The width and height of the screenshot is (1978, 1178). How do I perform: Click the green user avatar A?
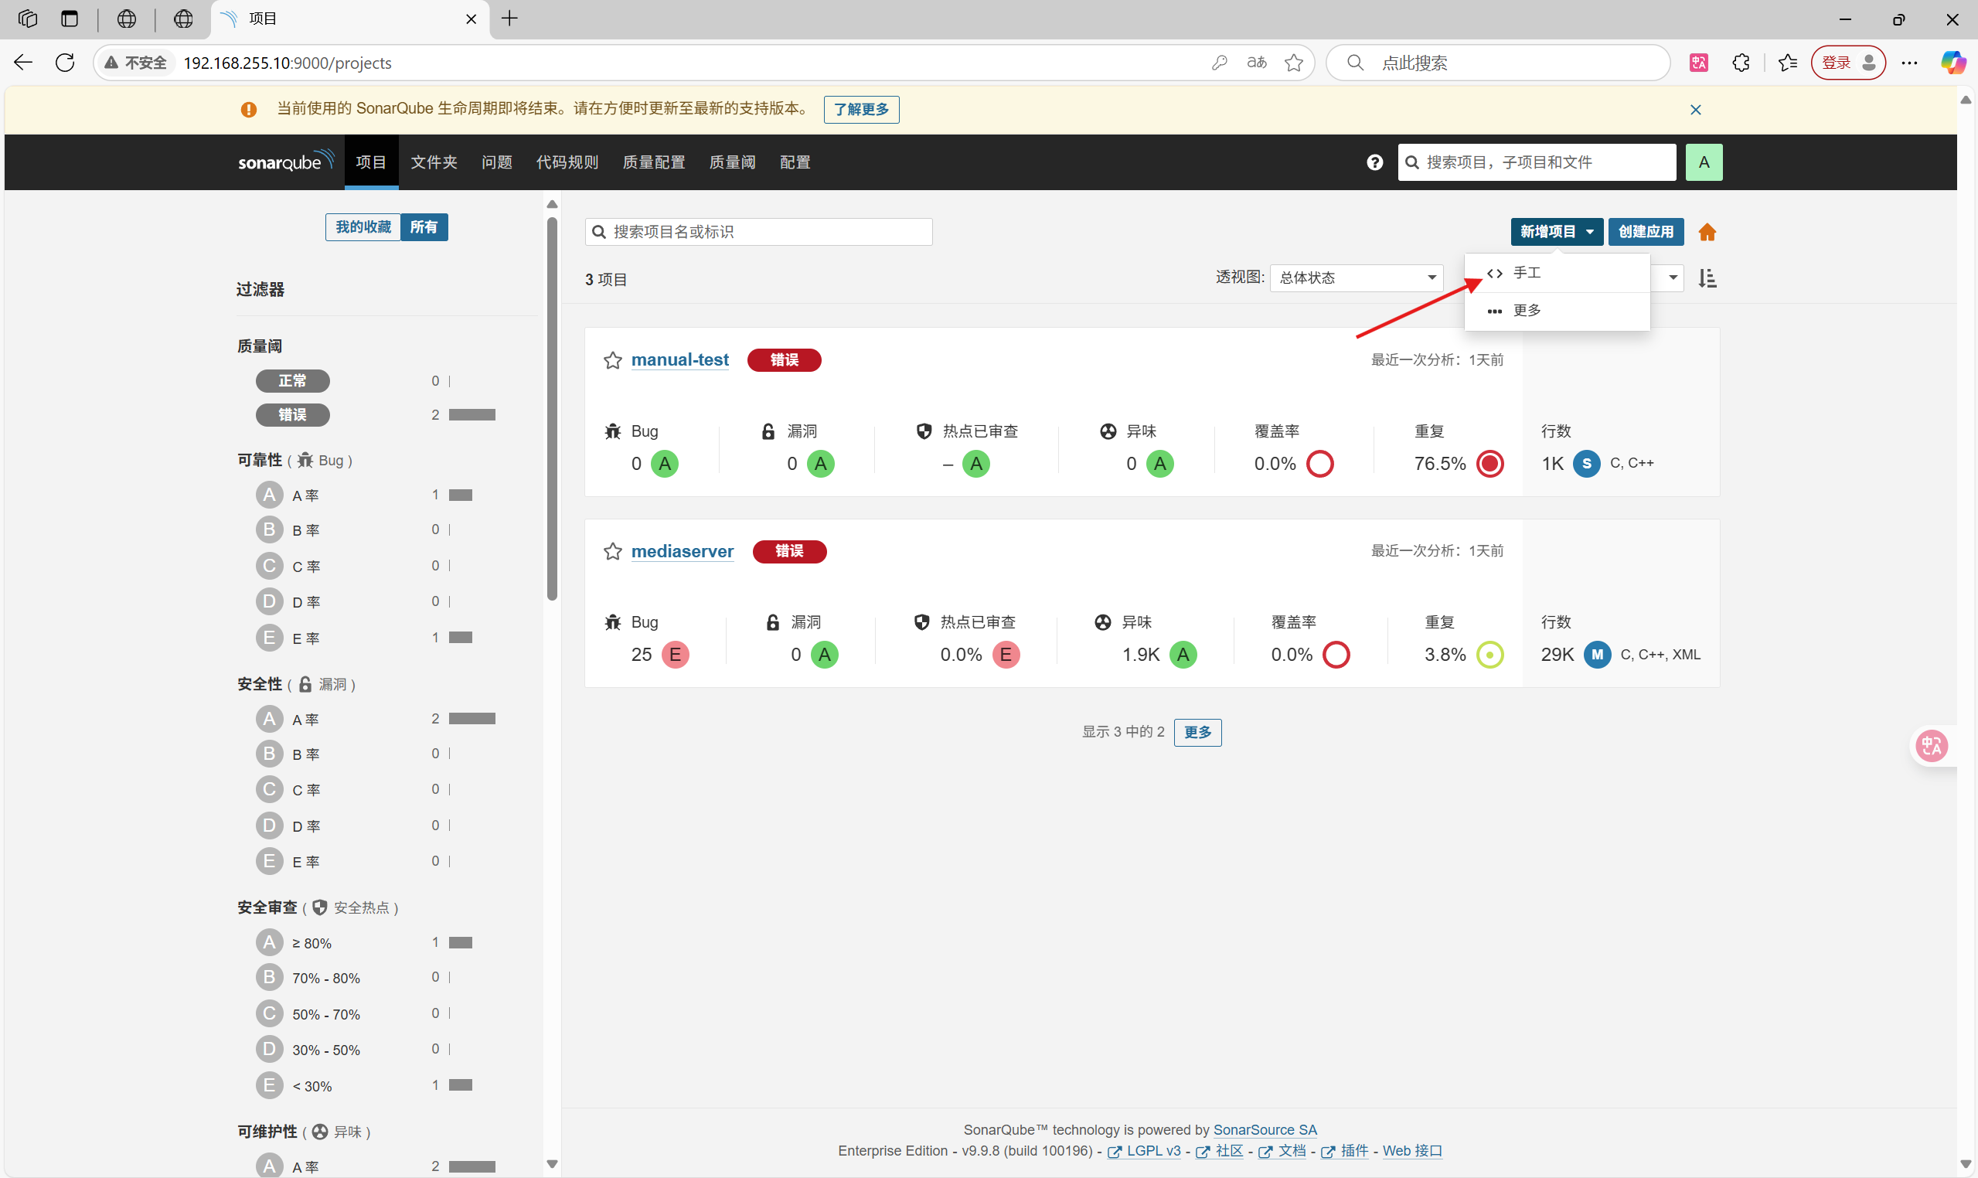tap(1704, 162)
